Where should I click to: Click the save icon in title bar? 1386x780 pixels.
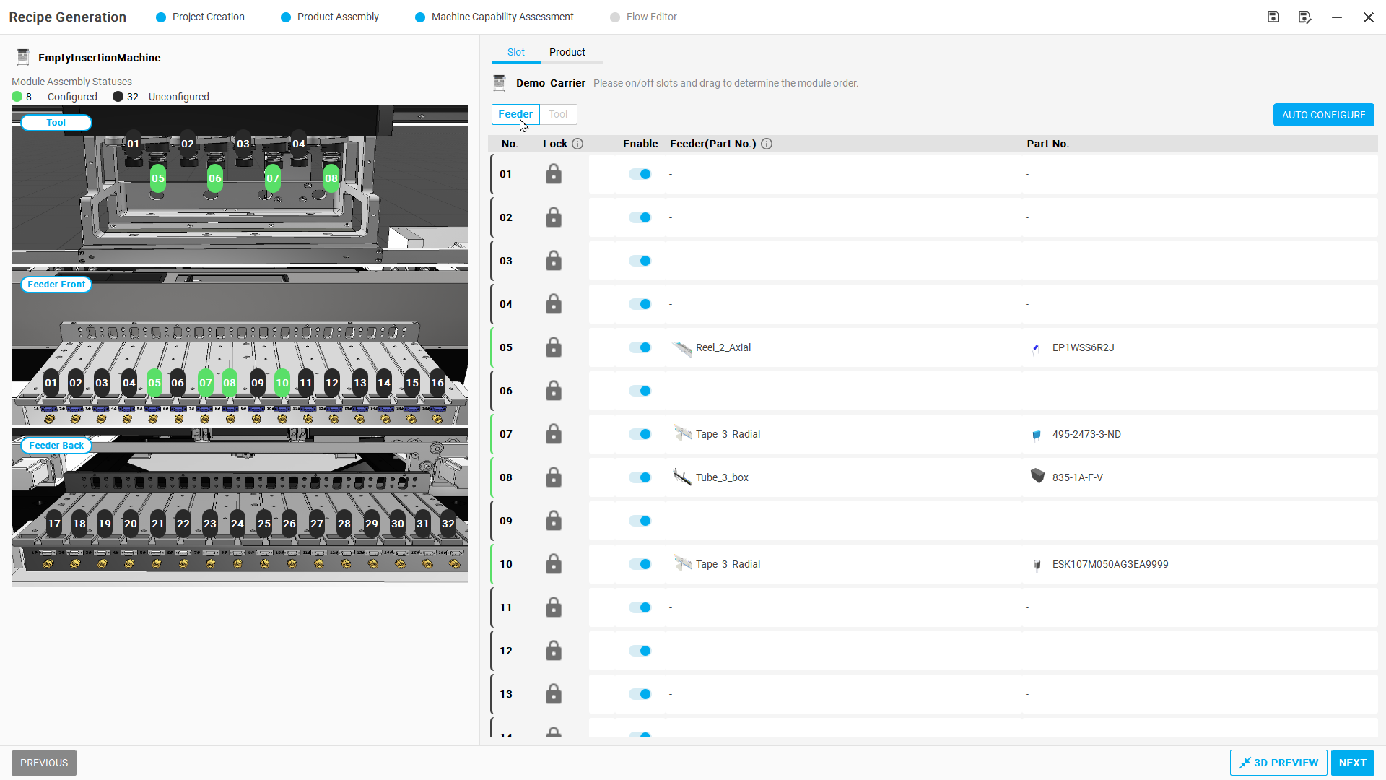1273,17
